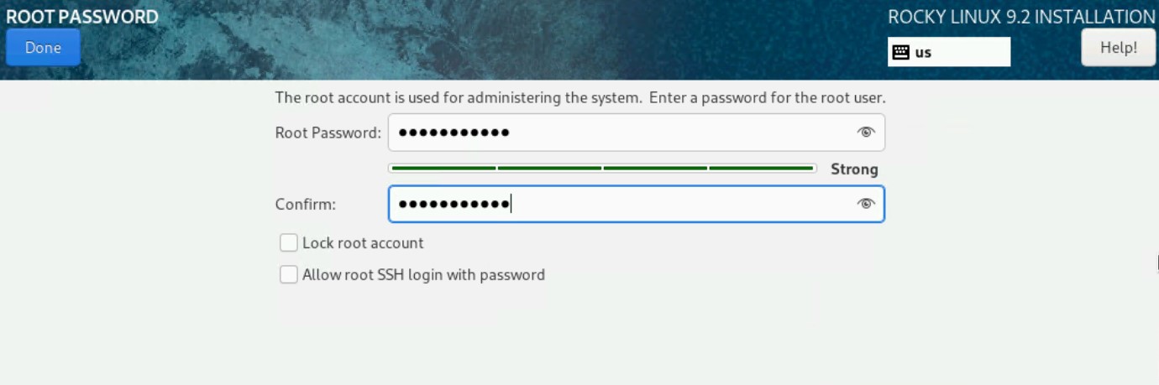Click the last segment of the strength bar

pos(761,169)
